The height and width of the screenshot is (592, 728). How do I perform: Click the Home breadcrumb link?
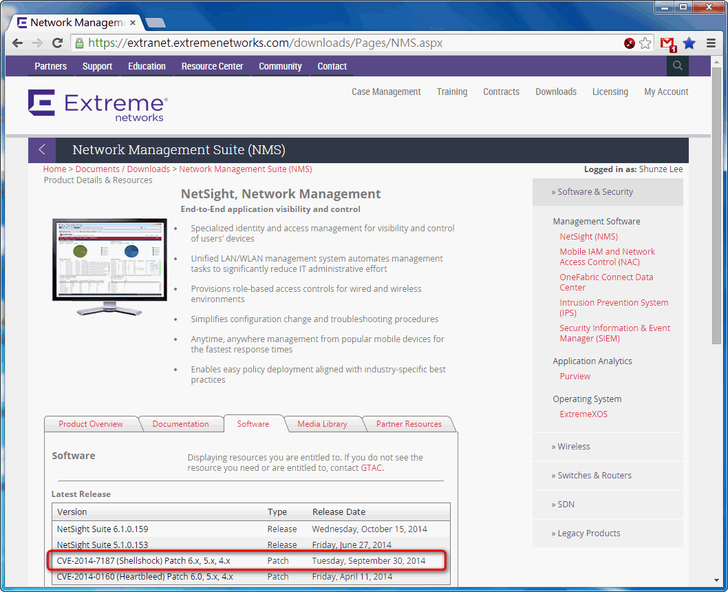(x=55, y=169)
